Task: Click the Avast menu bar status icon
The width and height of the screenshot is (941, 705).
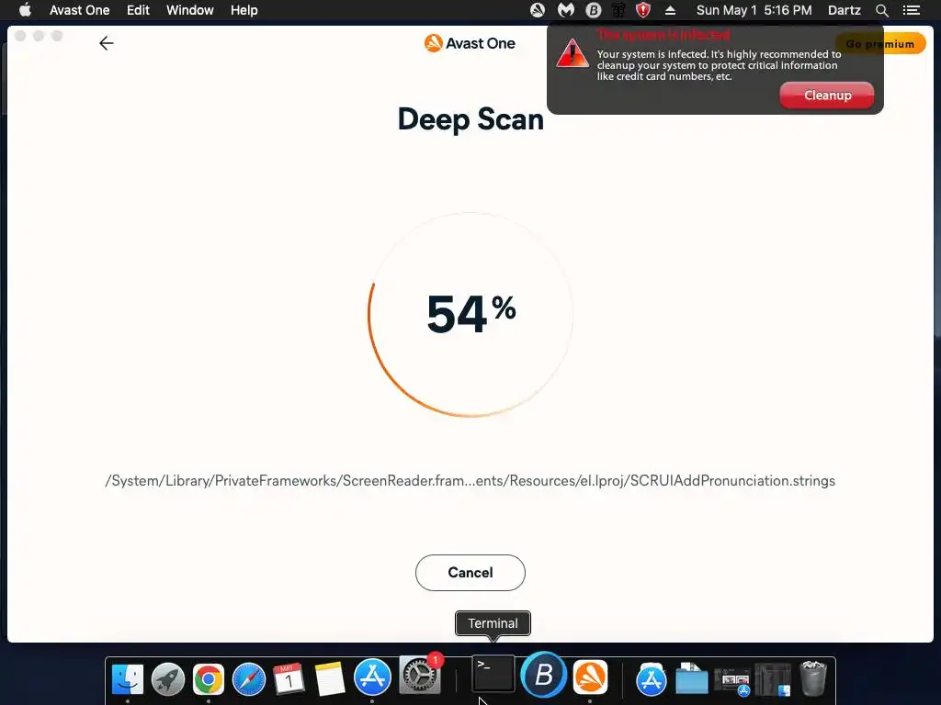Action: [537, 10]
